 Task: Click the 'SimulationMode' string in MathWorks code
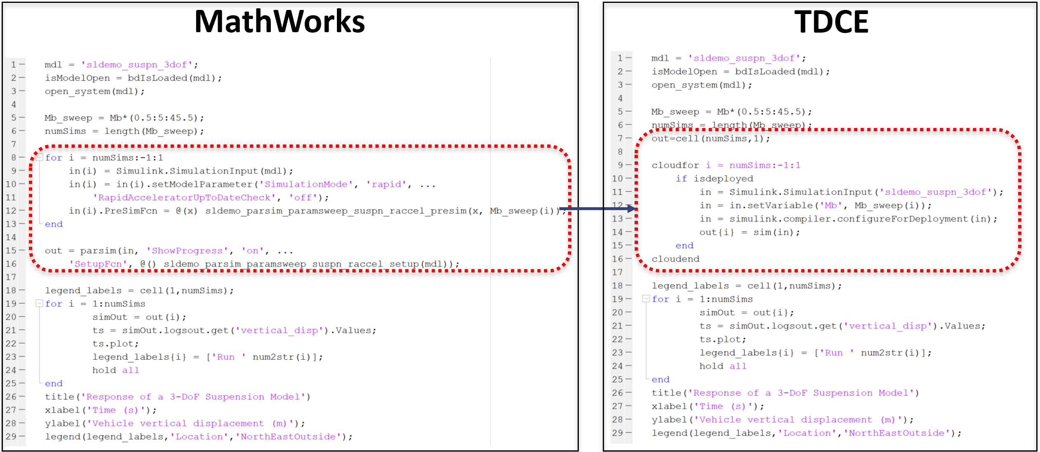(x=306, y=184)
